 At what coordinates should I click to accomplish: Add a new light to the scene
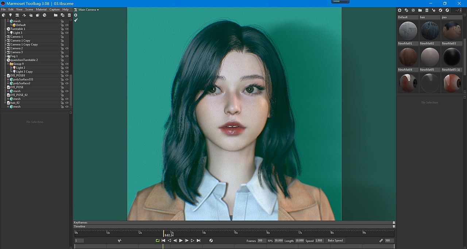pos(10,15)
